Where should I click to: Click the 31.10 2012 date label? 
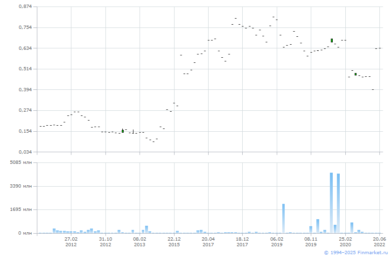tap(105, 242)
